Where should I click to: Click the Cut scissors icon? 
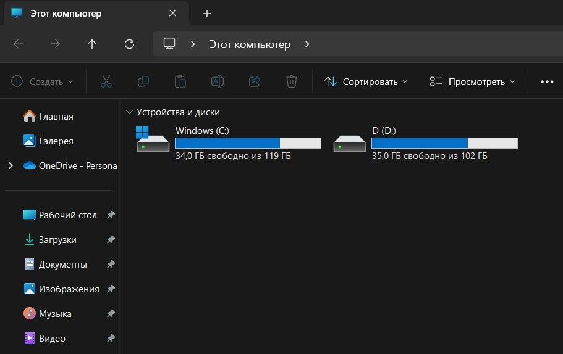tap(106, 81)
